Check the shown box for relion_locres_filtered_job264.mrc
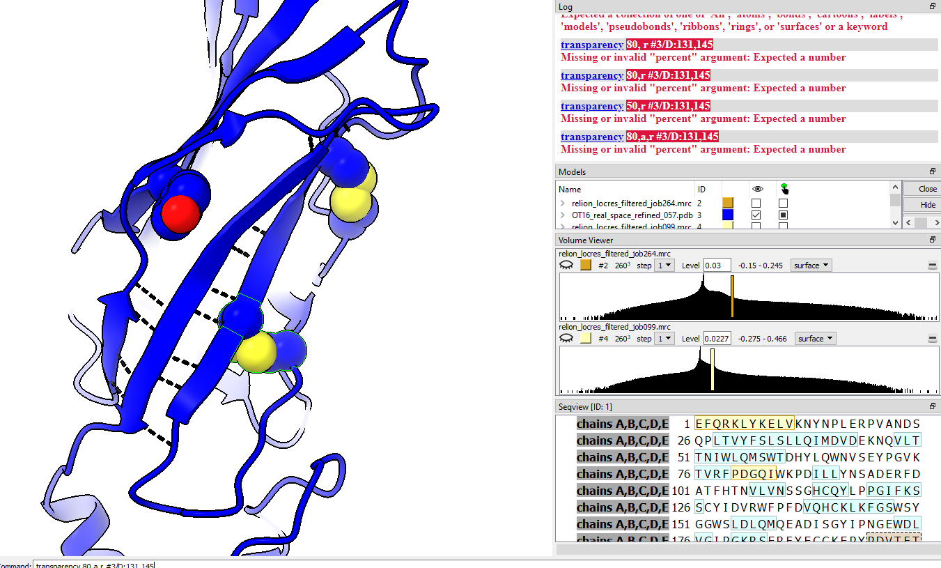This screenshot has height=568, width=941. click(756, 203)
